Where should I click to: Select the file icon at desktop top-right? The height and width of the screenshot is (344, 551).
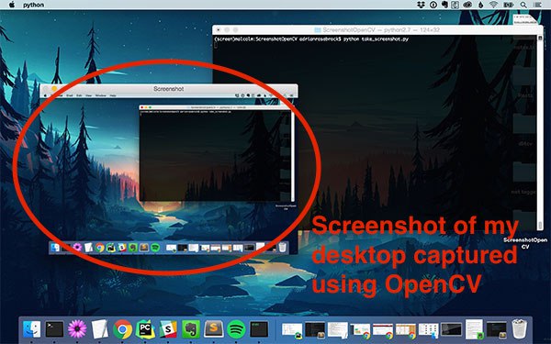pos(524,19)
